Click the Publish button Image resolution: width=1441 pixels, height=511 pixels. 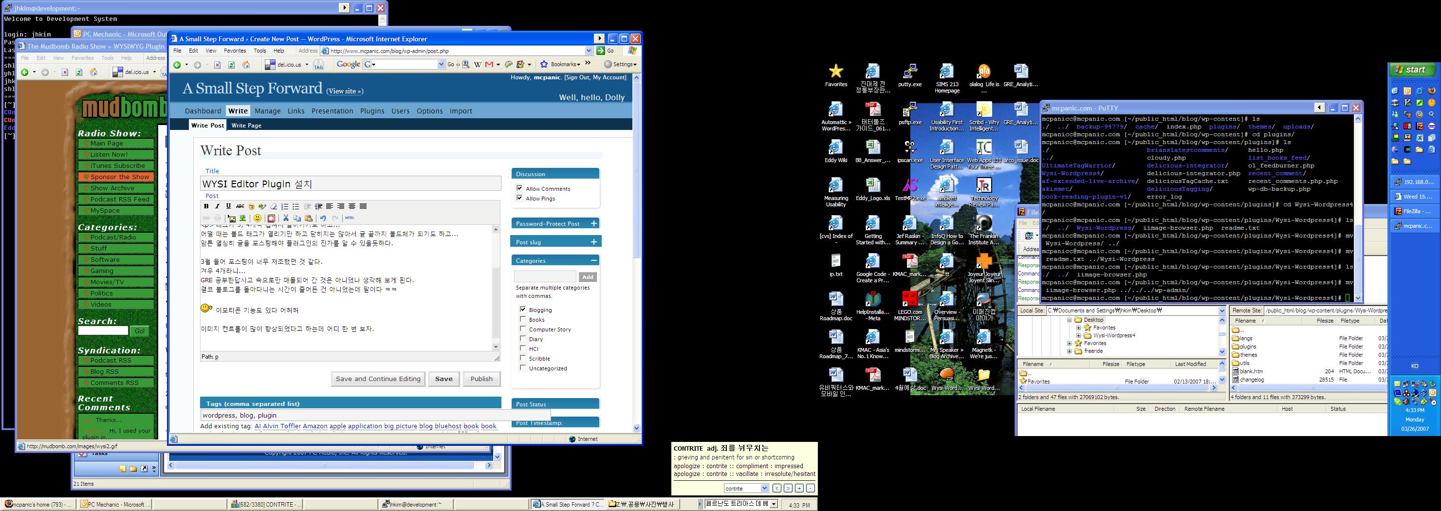pyautogui.click(x=481, y=379)
